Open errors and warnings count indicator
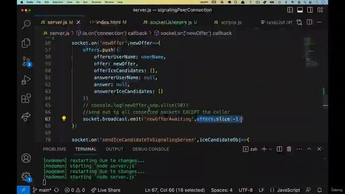 click(x=75, y=190)
